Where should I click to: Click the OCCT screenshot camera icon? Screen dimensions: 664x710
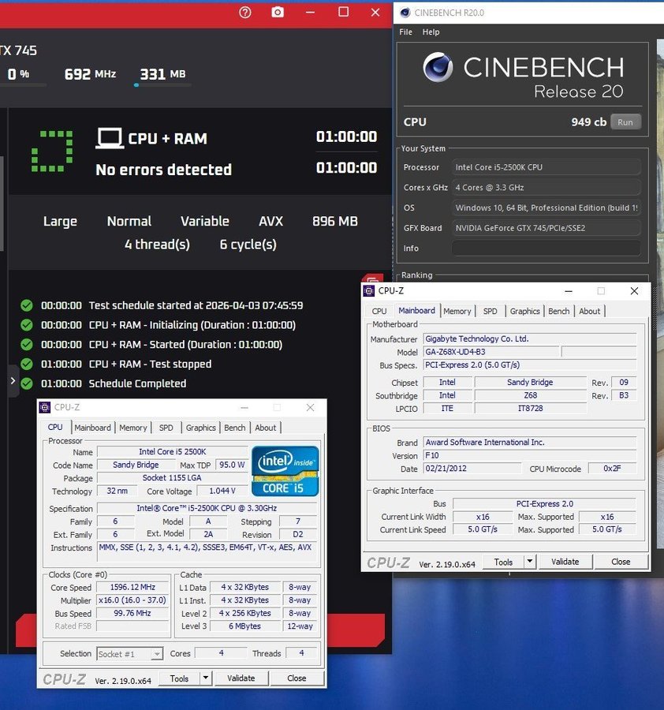(278, 12)
